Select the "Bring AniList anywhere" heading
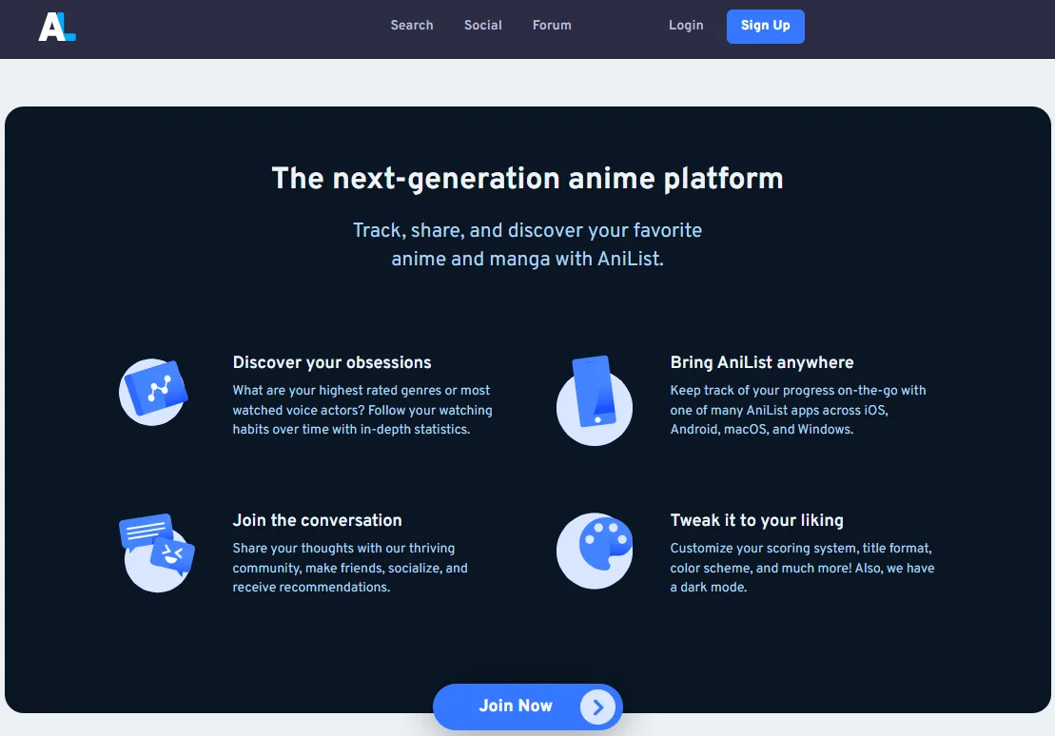The width and height of the screenshot is (1055, 736). click(x=762, y=362)
